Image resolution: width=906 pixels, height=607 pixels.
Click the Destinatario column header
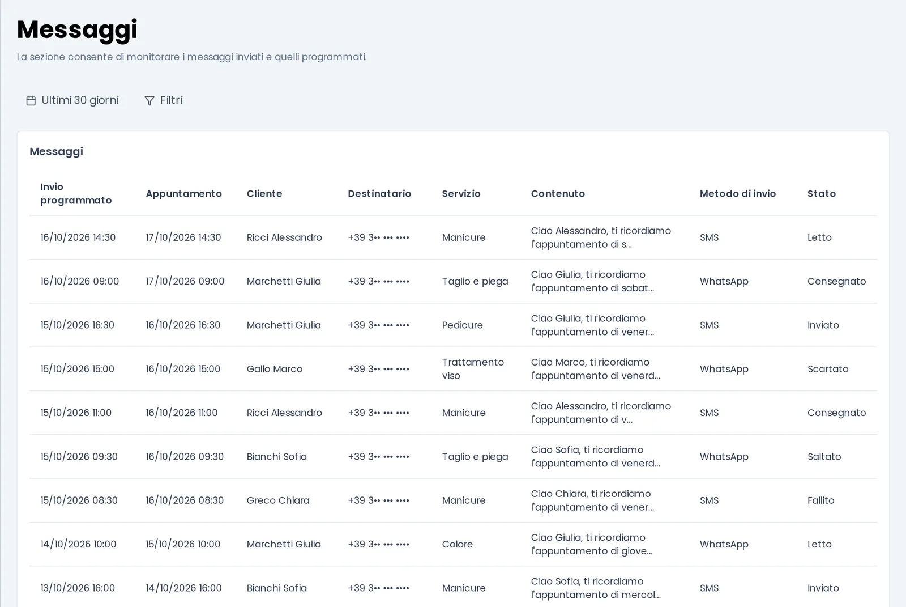pos(379,194)
